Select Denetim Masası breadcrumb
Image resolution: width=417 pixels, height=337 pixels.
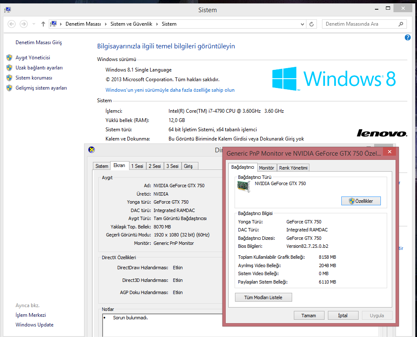click(x=83, y=24)
